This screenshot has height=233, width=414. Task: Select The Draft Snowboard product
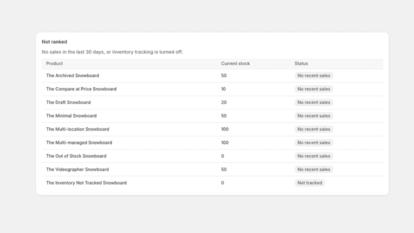click(68, 102)
